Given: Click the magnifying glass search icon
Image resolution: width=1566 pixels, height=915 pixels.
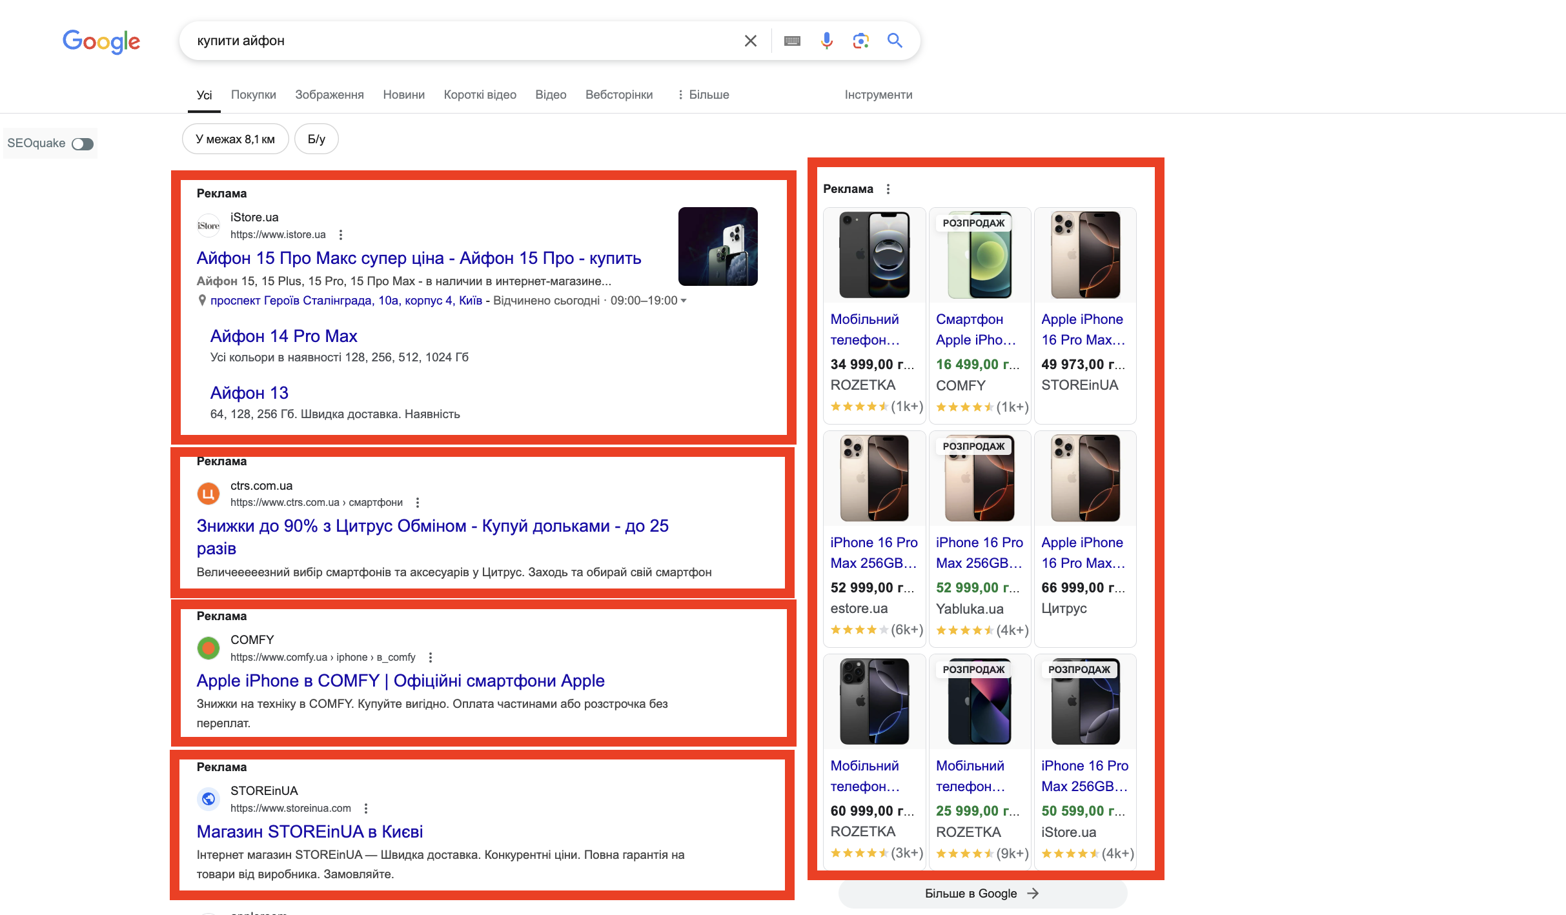Looking at the screenshot, I should [895, 41].
